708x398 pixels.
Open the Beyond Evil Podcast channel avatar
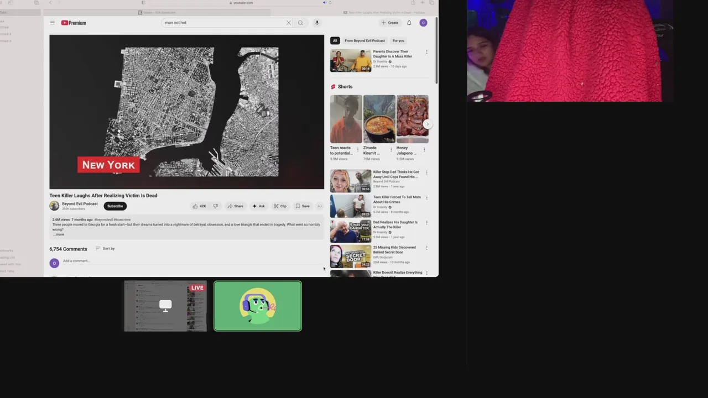[54, 206]
